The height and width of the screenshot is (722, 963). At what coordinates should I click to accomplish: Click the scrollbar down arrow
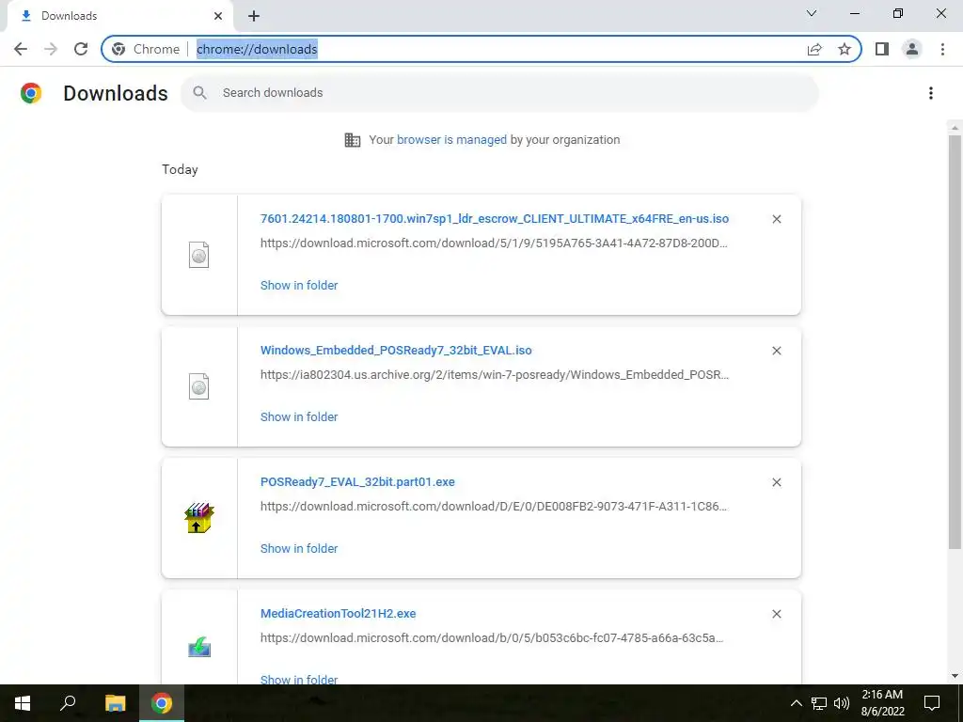click(955, 677)
